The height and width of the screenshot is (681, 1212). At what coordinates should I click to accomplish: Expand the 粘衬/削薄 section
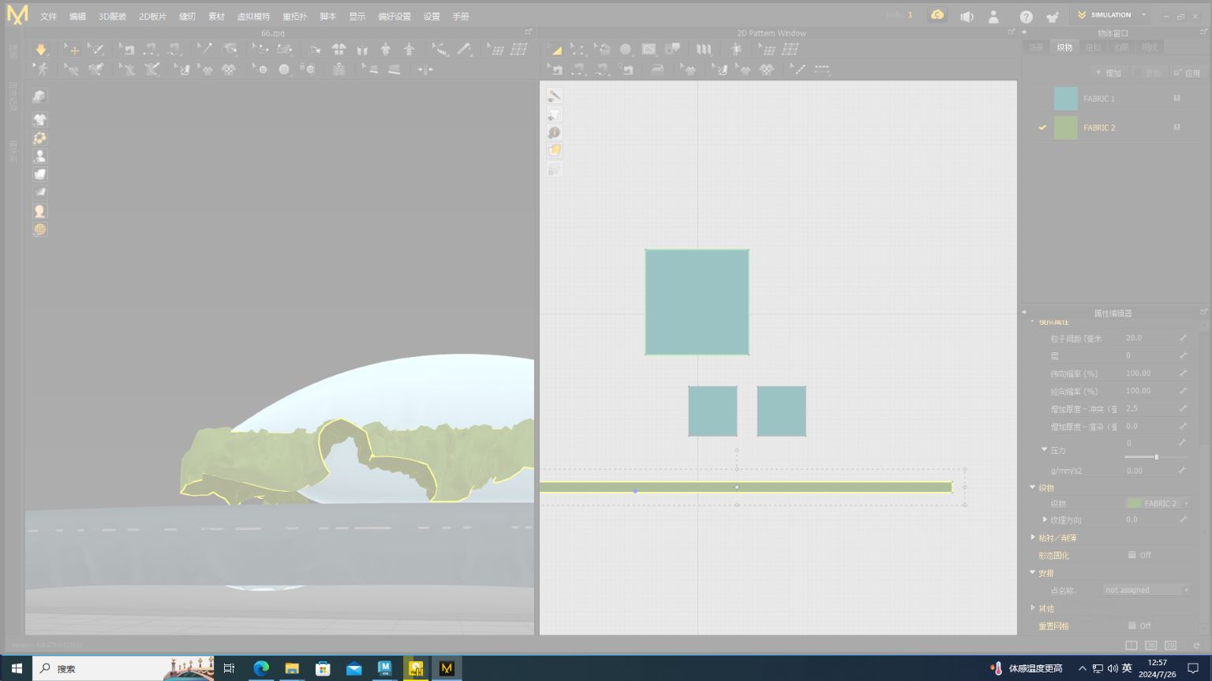(1033, 538)
